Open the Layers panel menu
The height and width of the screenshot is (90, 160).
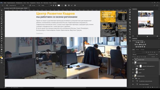click(x=159, y=49)
